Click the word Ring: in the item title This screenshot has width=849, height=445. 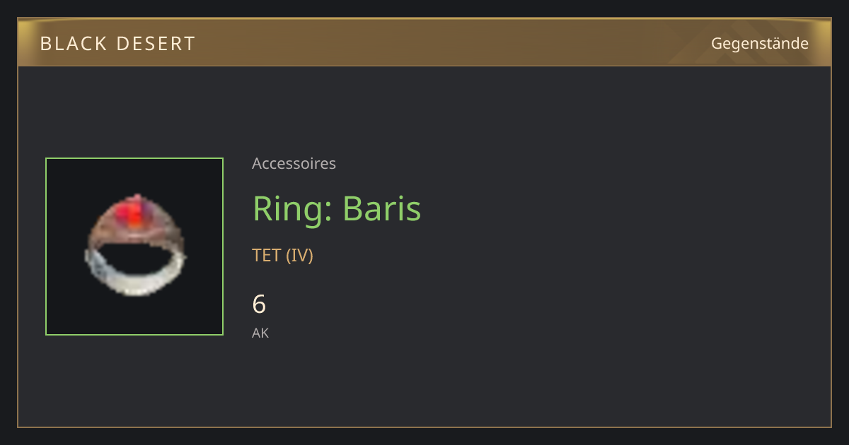coord(294,208)
